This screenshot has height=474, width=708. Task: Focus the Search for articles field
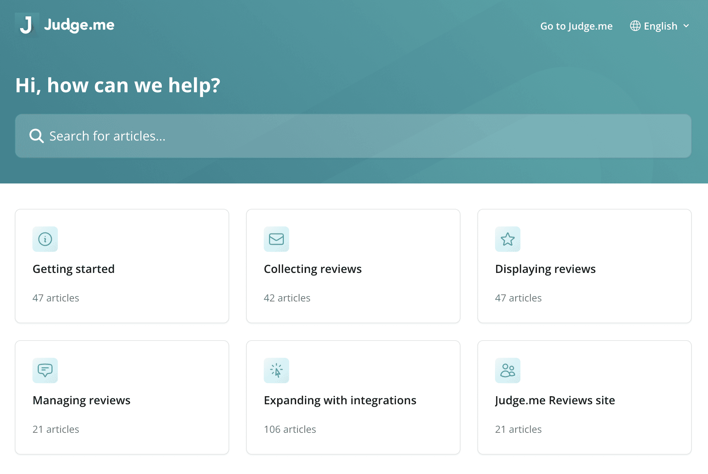(353, 136)
